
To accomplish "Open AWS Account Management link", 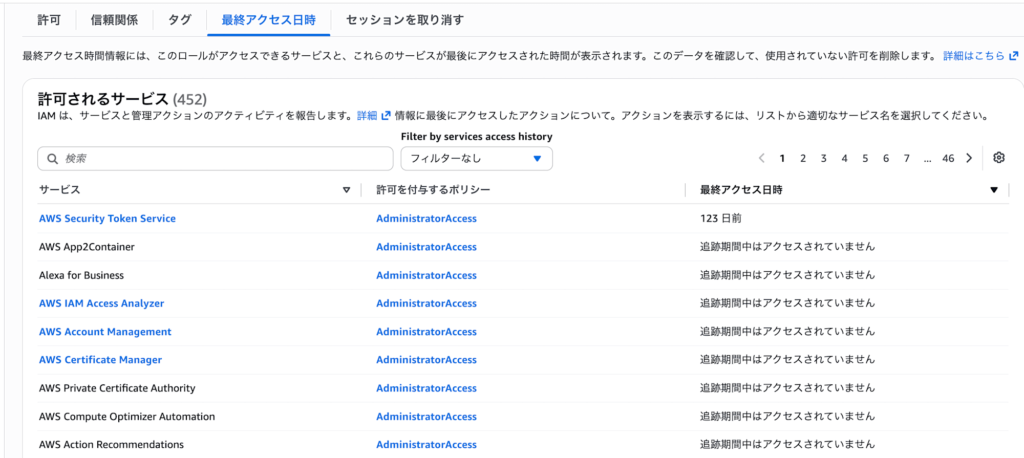I will (x=105, y=332).
